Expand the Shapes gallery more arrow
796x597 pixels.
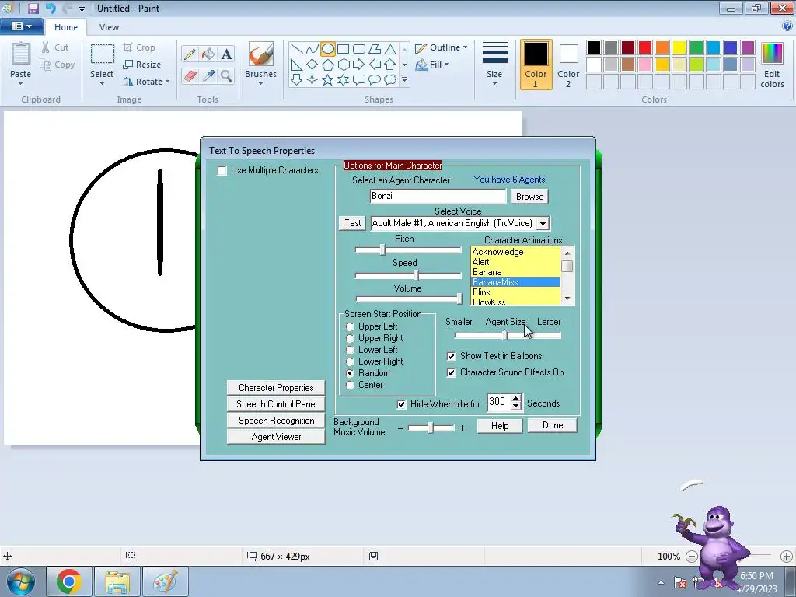pos(404,80)
